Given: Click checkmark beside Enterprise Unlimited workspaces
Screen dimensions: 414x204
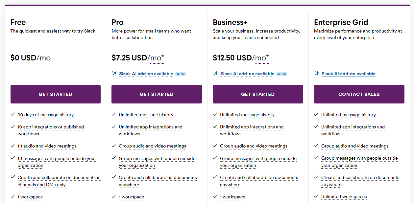Looking at the screenshot, I should tap(316, 196).
